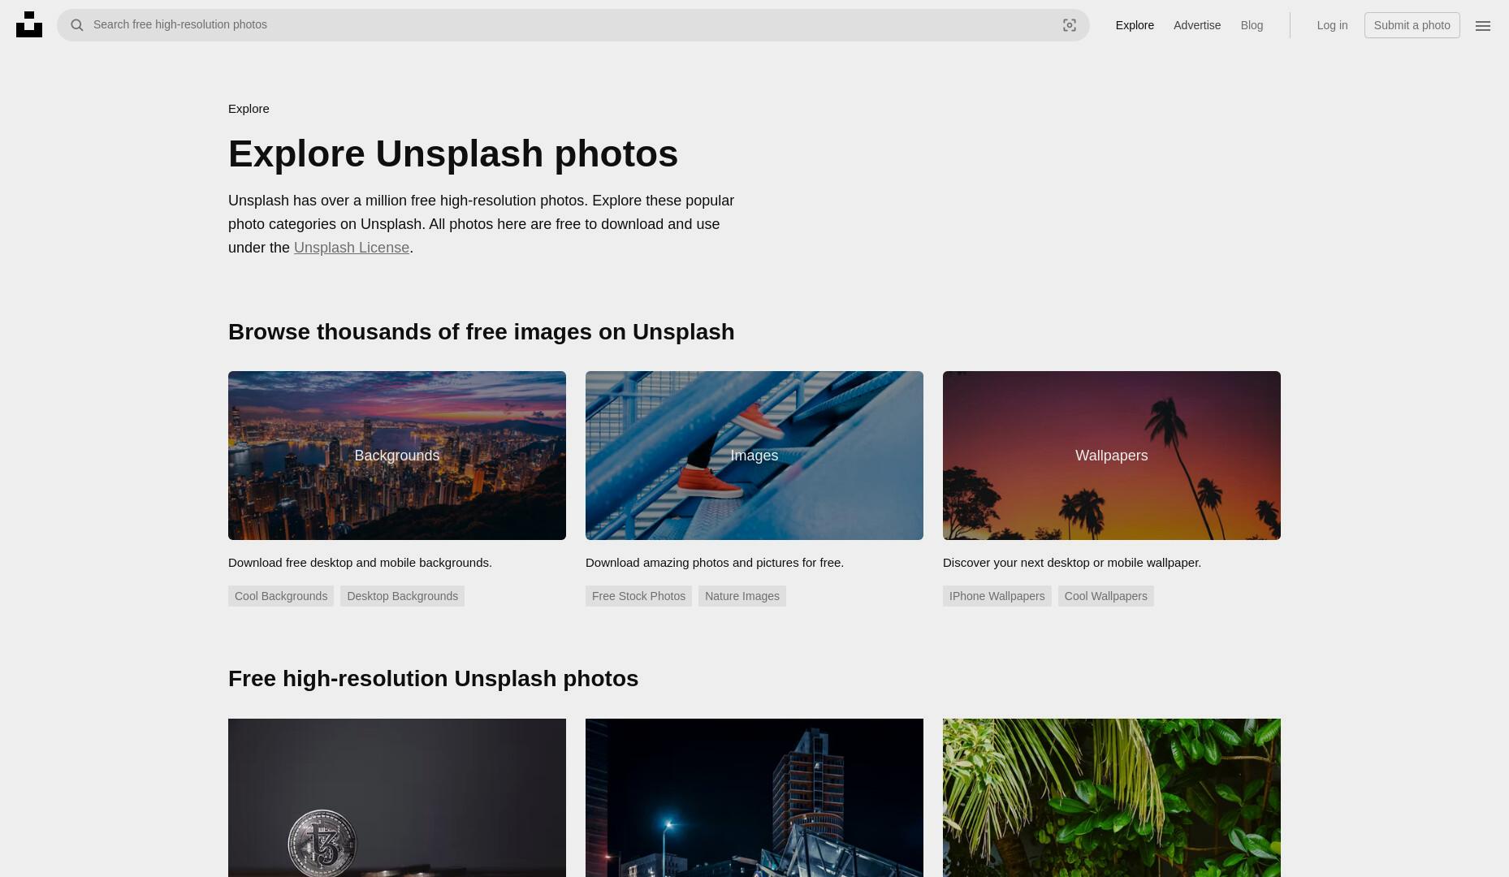
Task: Open the Explore nav item
Action: (1135, 25)
